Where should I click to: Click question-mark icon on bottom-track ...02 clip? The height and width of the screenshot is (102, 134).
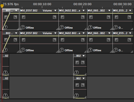coord(5,95)
